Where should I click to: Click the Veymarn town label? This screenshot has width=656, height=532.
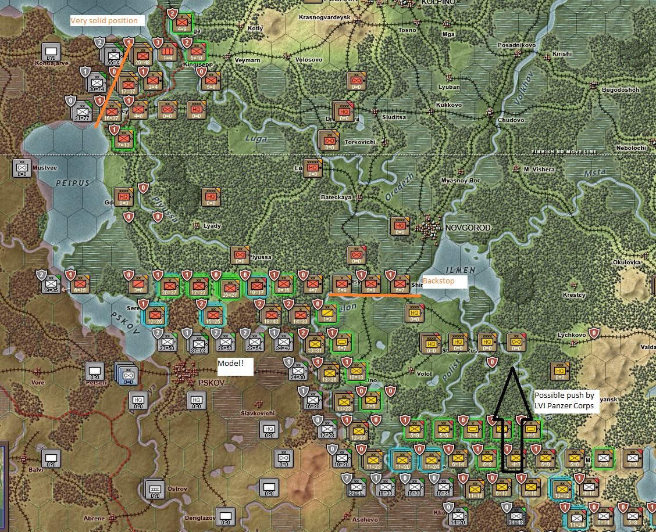click(x=247, y=60)
